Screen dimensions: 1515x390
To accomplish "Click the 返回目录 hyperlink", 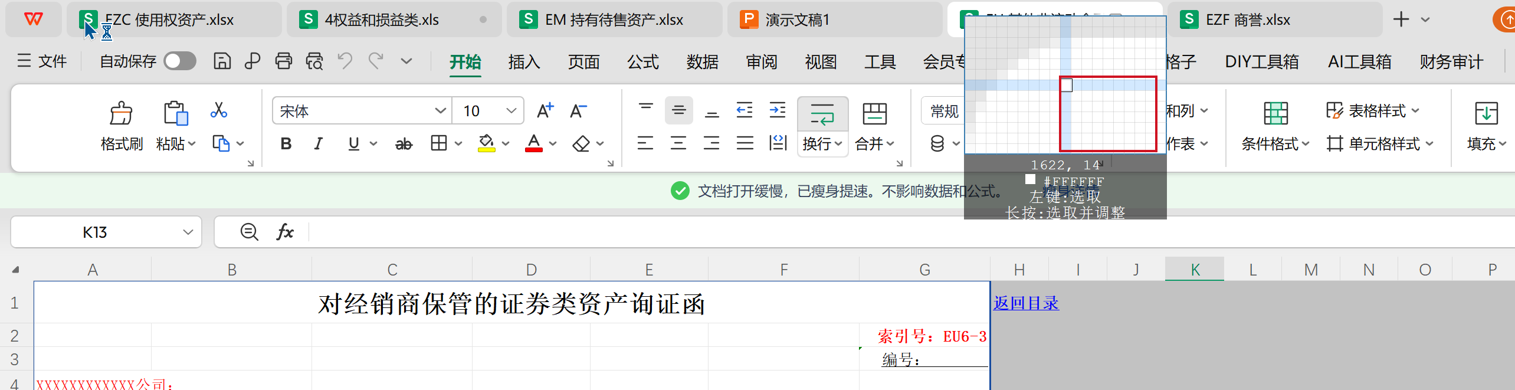I will coord(1026,303).
